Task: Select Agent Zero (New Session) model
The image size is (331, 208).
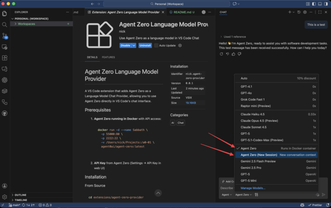Action: (277, 155)
